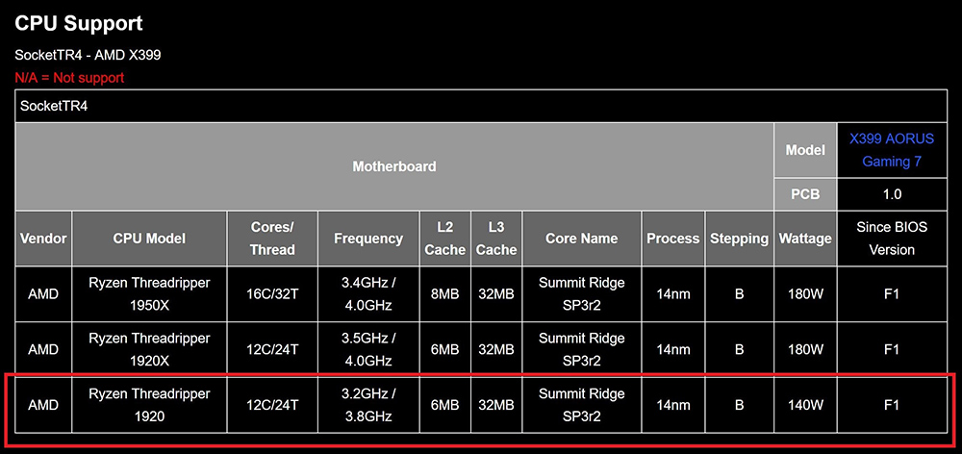Screen dimensions: 962x454
Task: Click stepping B in the Threadripper 1920 row
Action: (739, 405)
